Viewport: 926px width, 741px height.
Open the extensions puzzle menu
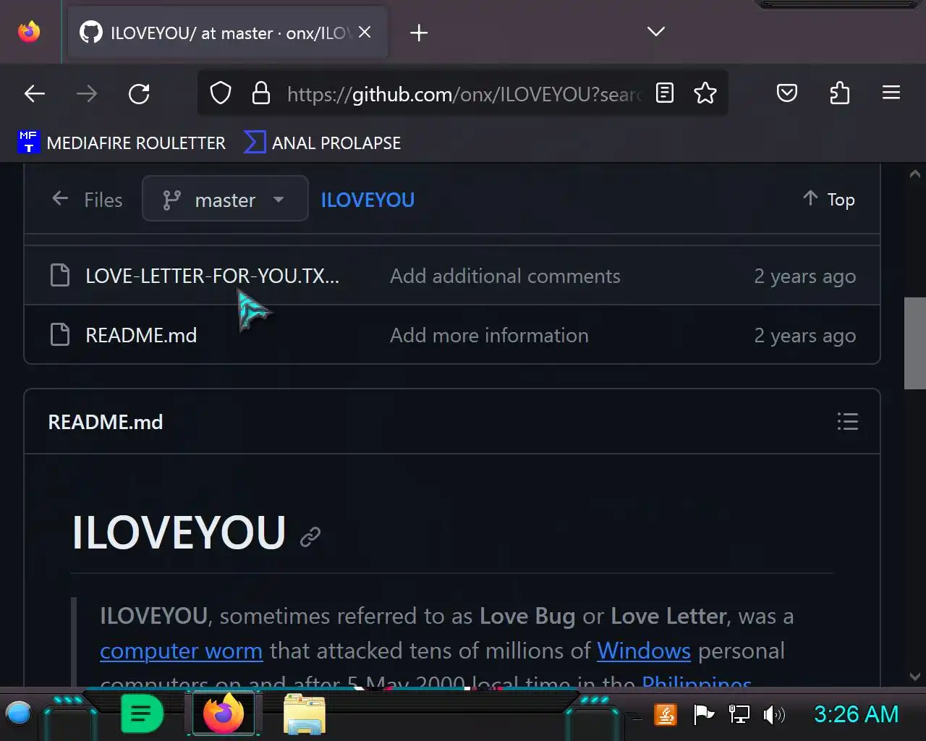click(x=839, y=93)
